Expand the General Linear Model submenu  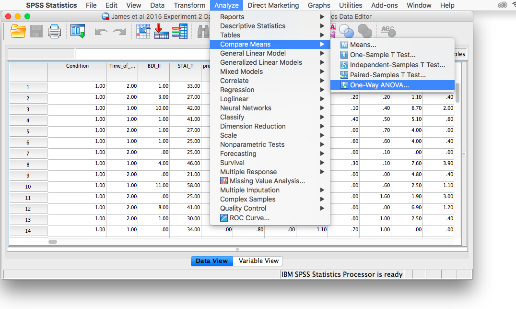pyautogui.click(x=270, y=53)
